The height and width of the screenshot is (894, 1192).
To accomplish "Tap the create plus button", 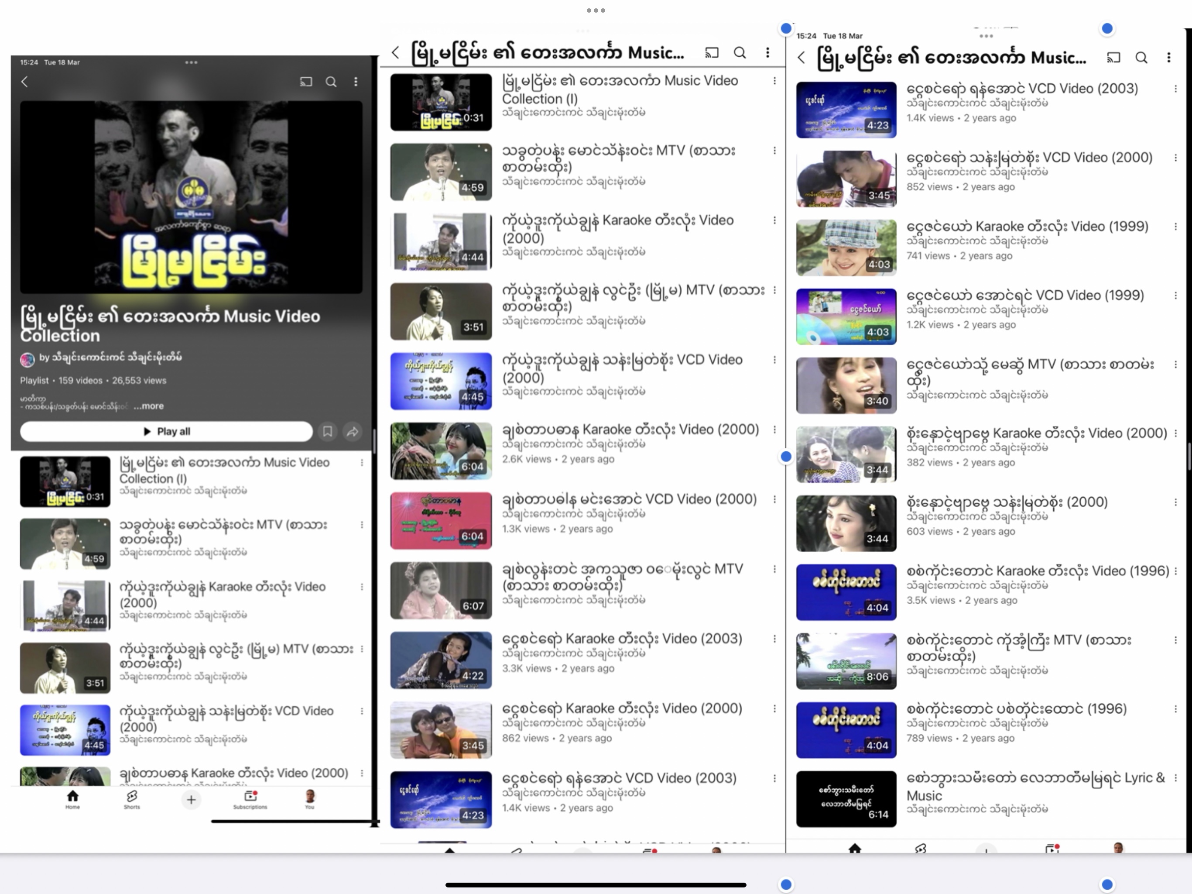I will [191, 800].
